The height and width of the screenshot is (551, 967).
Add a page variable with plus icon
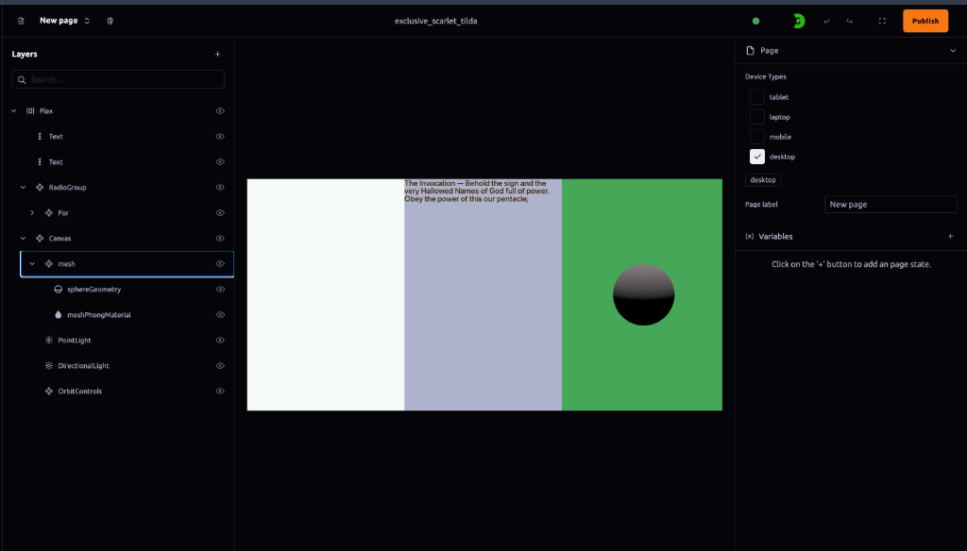coord(950,237)
